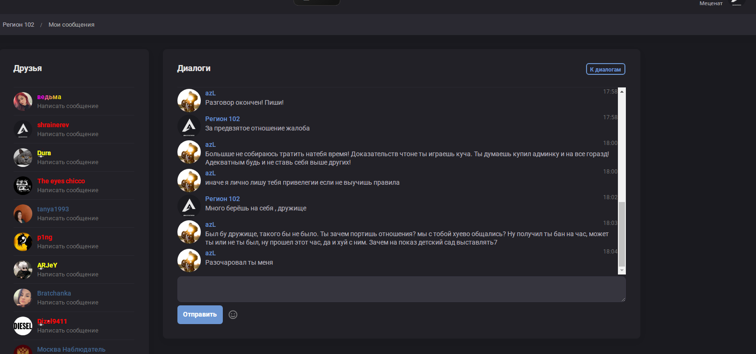The width and height of the screenshot is (756, 354).
Task: Open p1ng profile name link
Action: 45,237
